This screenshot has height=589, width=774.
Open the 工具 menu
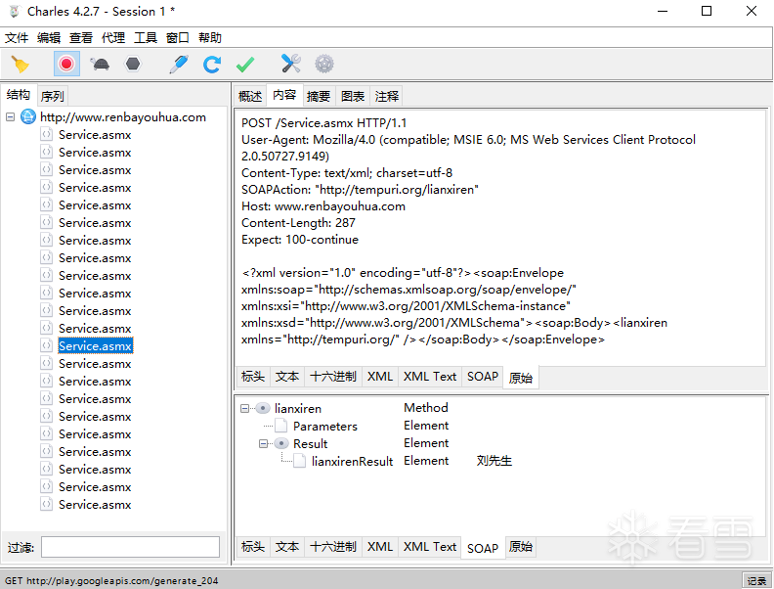point(146,38)
